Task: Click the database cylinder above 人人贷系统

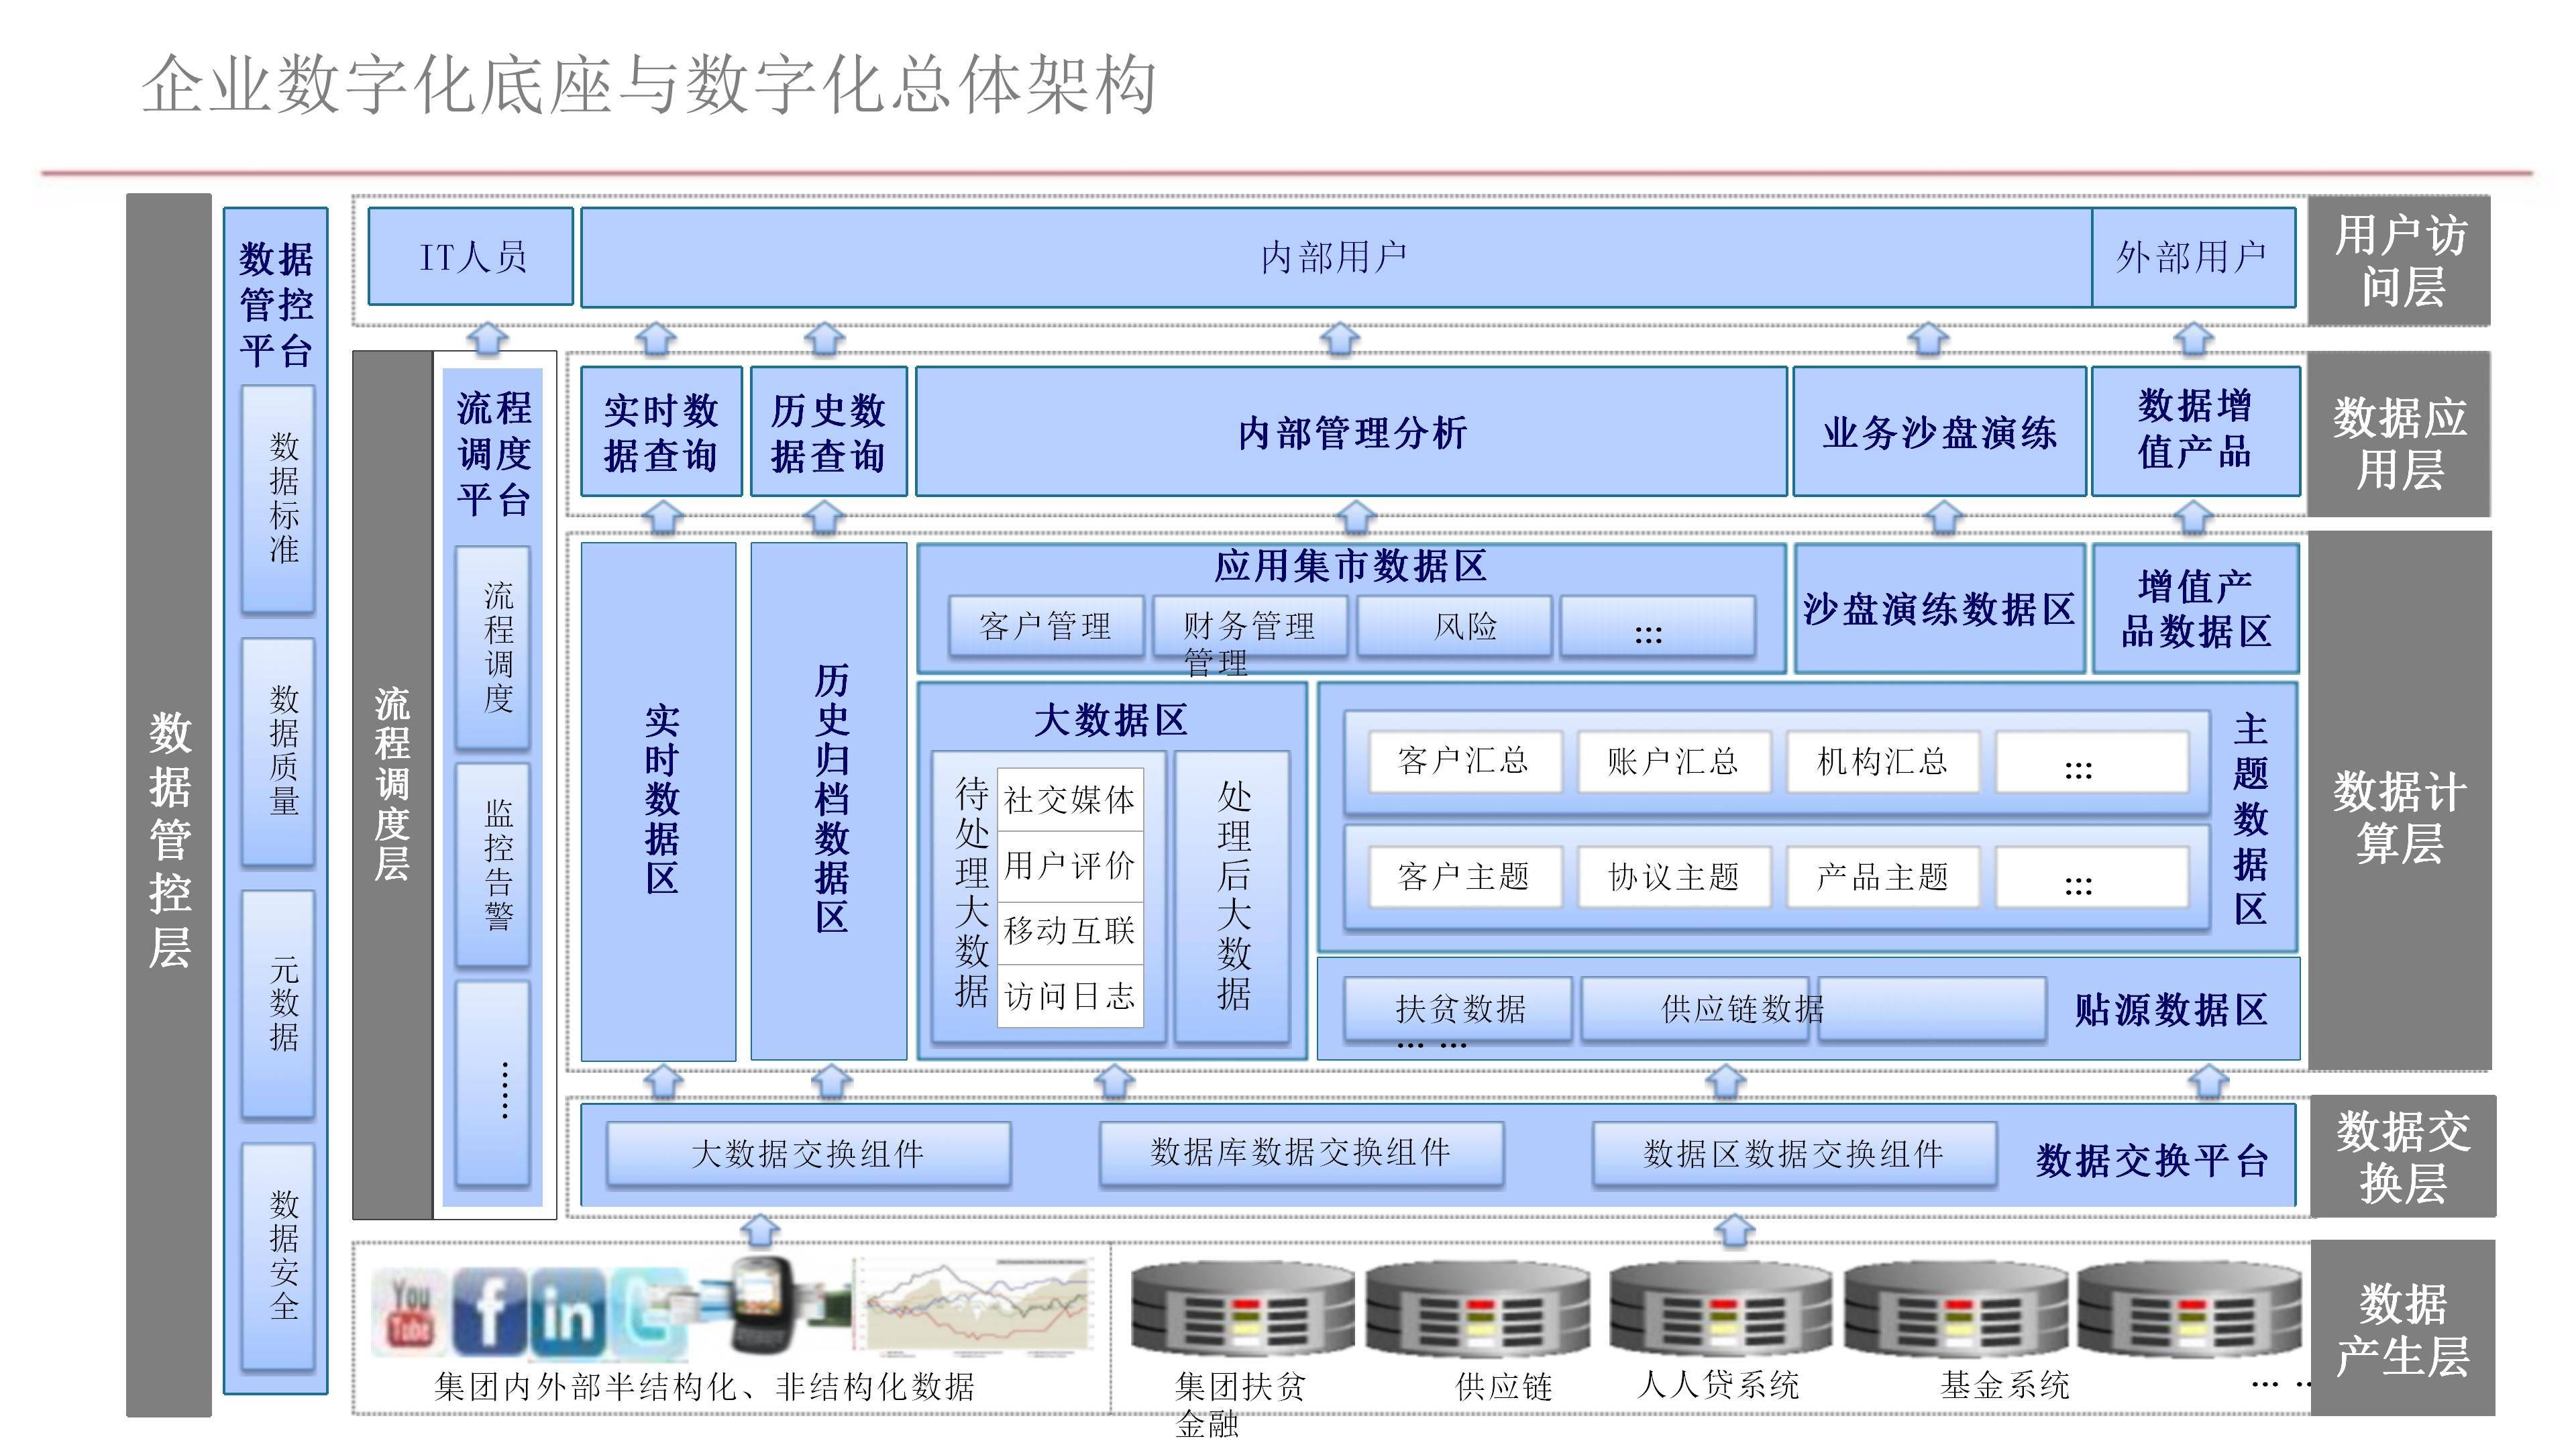Action: [x=1720, y=1308]
